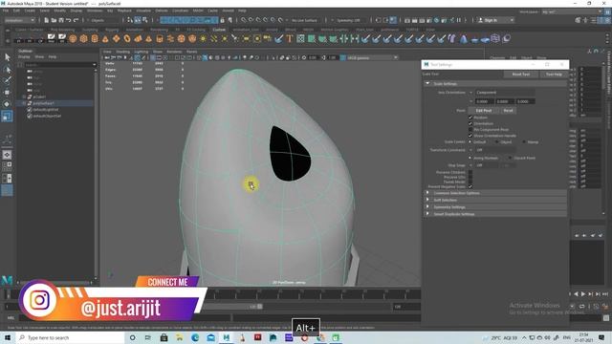The width and height of the screenshot is (612, 344).
Task: Click the last shelf icon with sphere
Action: coord(506,38)
